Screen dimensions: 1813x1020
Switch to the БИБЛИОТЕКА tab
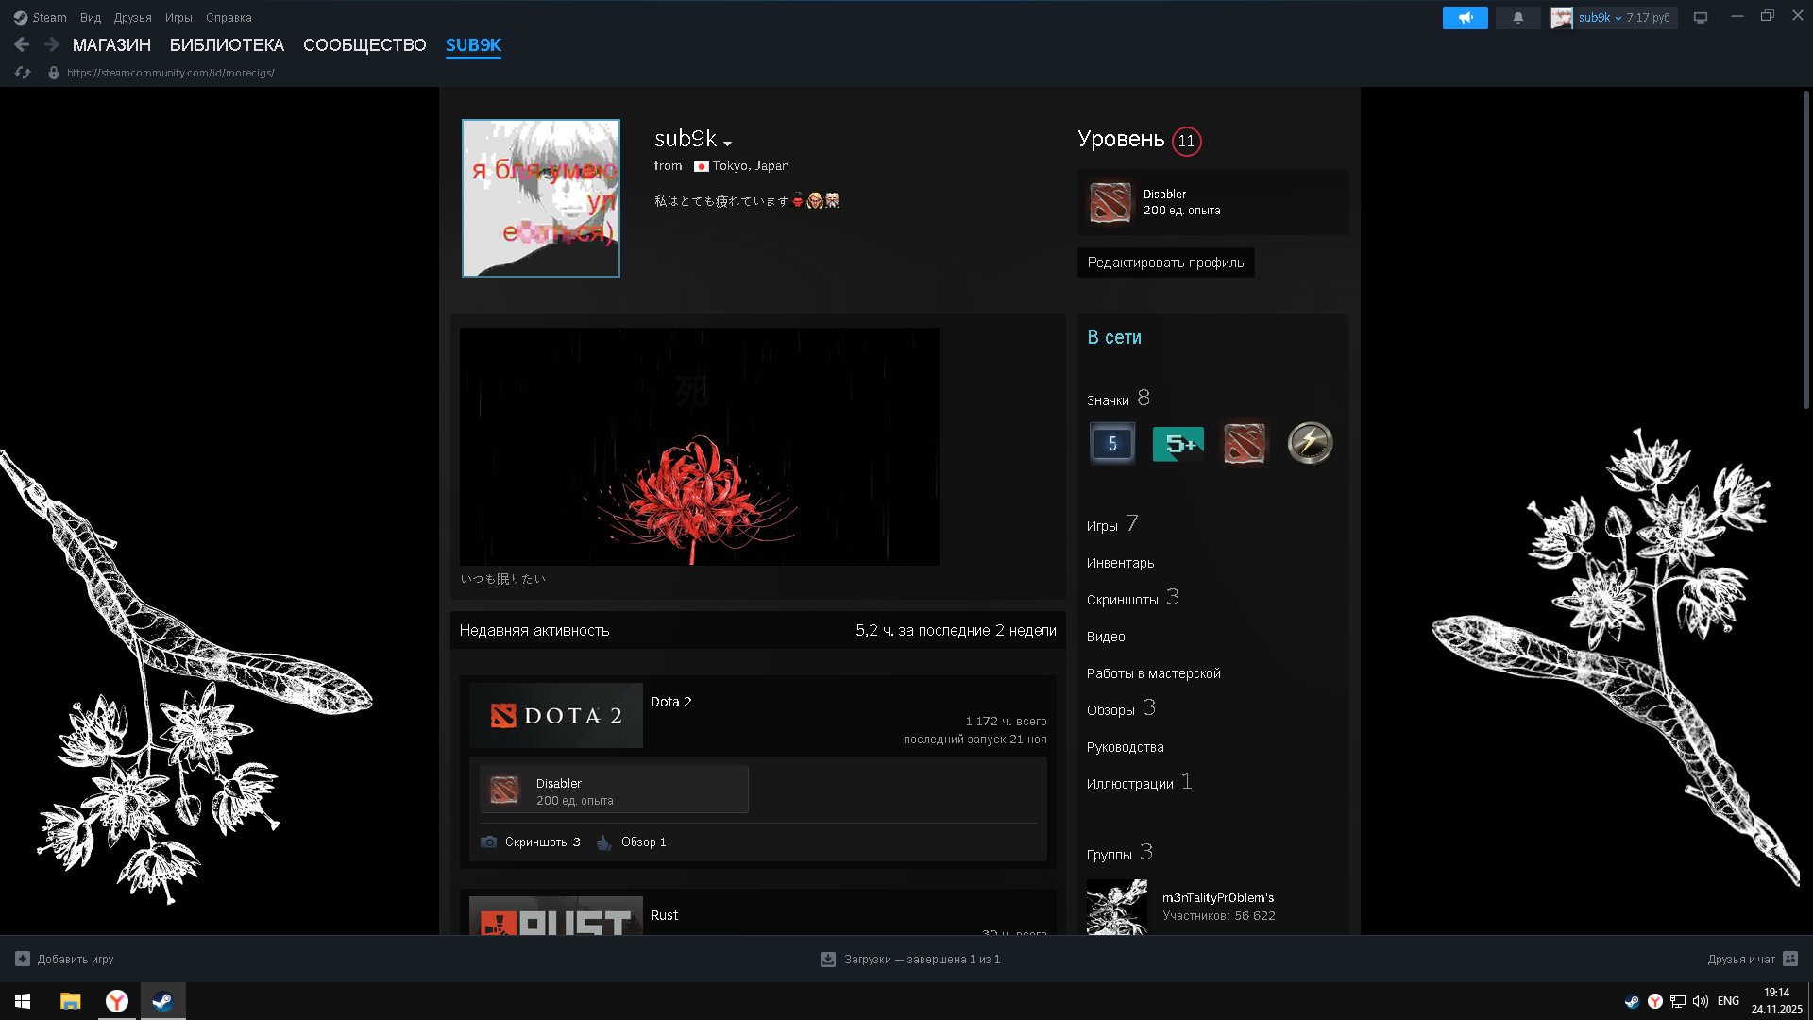click(227, 45)
